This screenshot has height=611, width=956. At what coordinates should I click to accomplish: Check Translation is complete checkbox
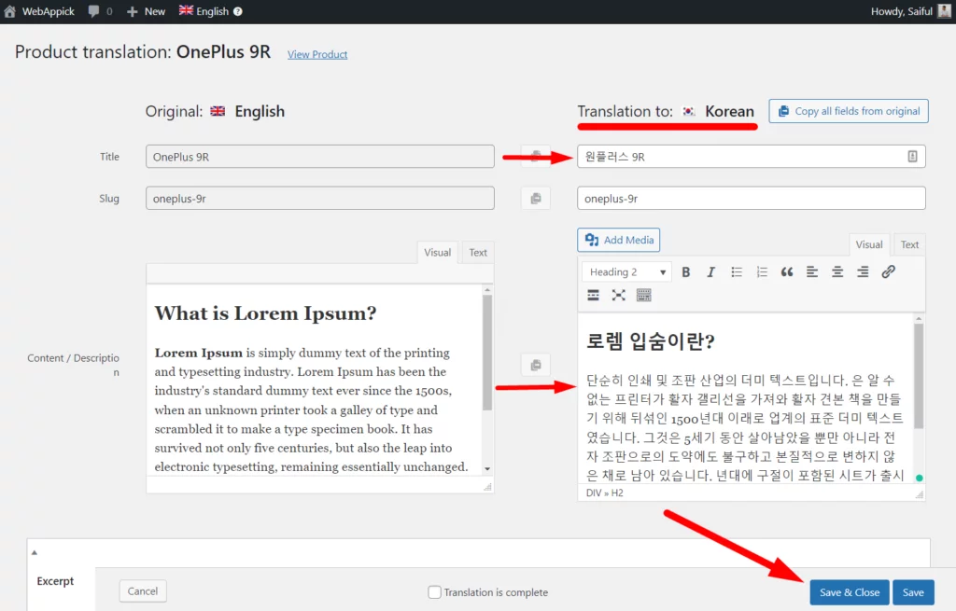(x=434, y=592)
